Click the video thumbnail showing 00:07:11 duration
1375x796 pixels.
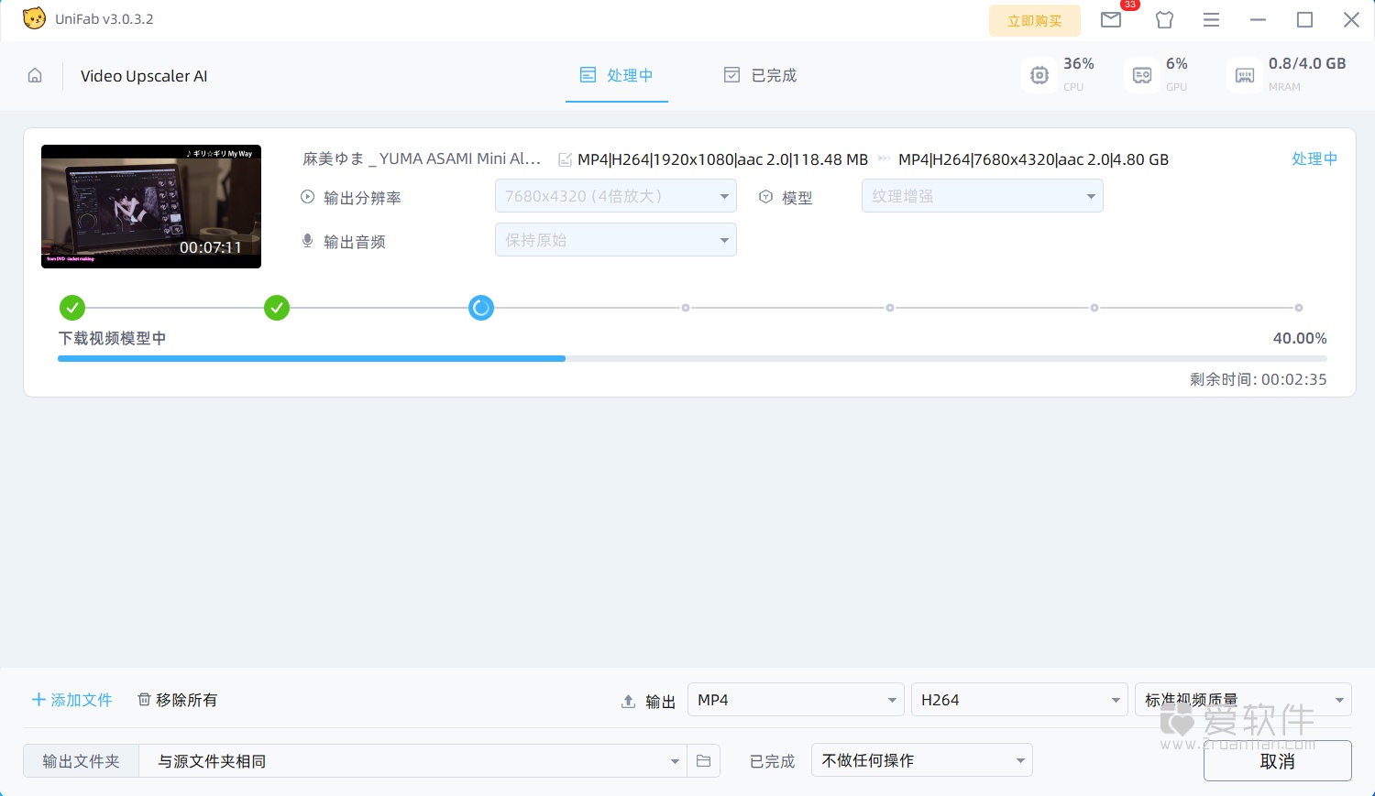(x=150, y=206)
